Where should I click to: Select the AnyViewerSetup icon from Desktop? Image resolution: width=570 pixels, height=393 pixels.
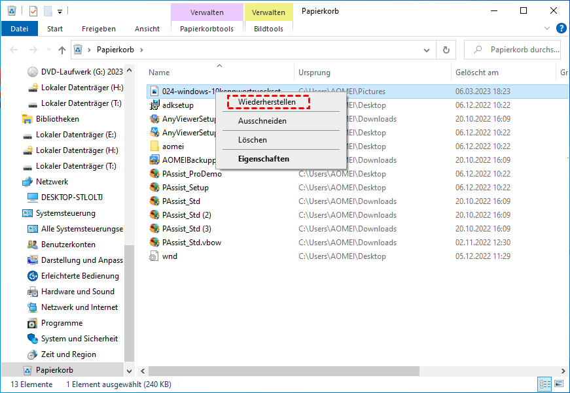tap(154, 133)
